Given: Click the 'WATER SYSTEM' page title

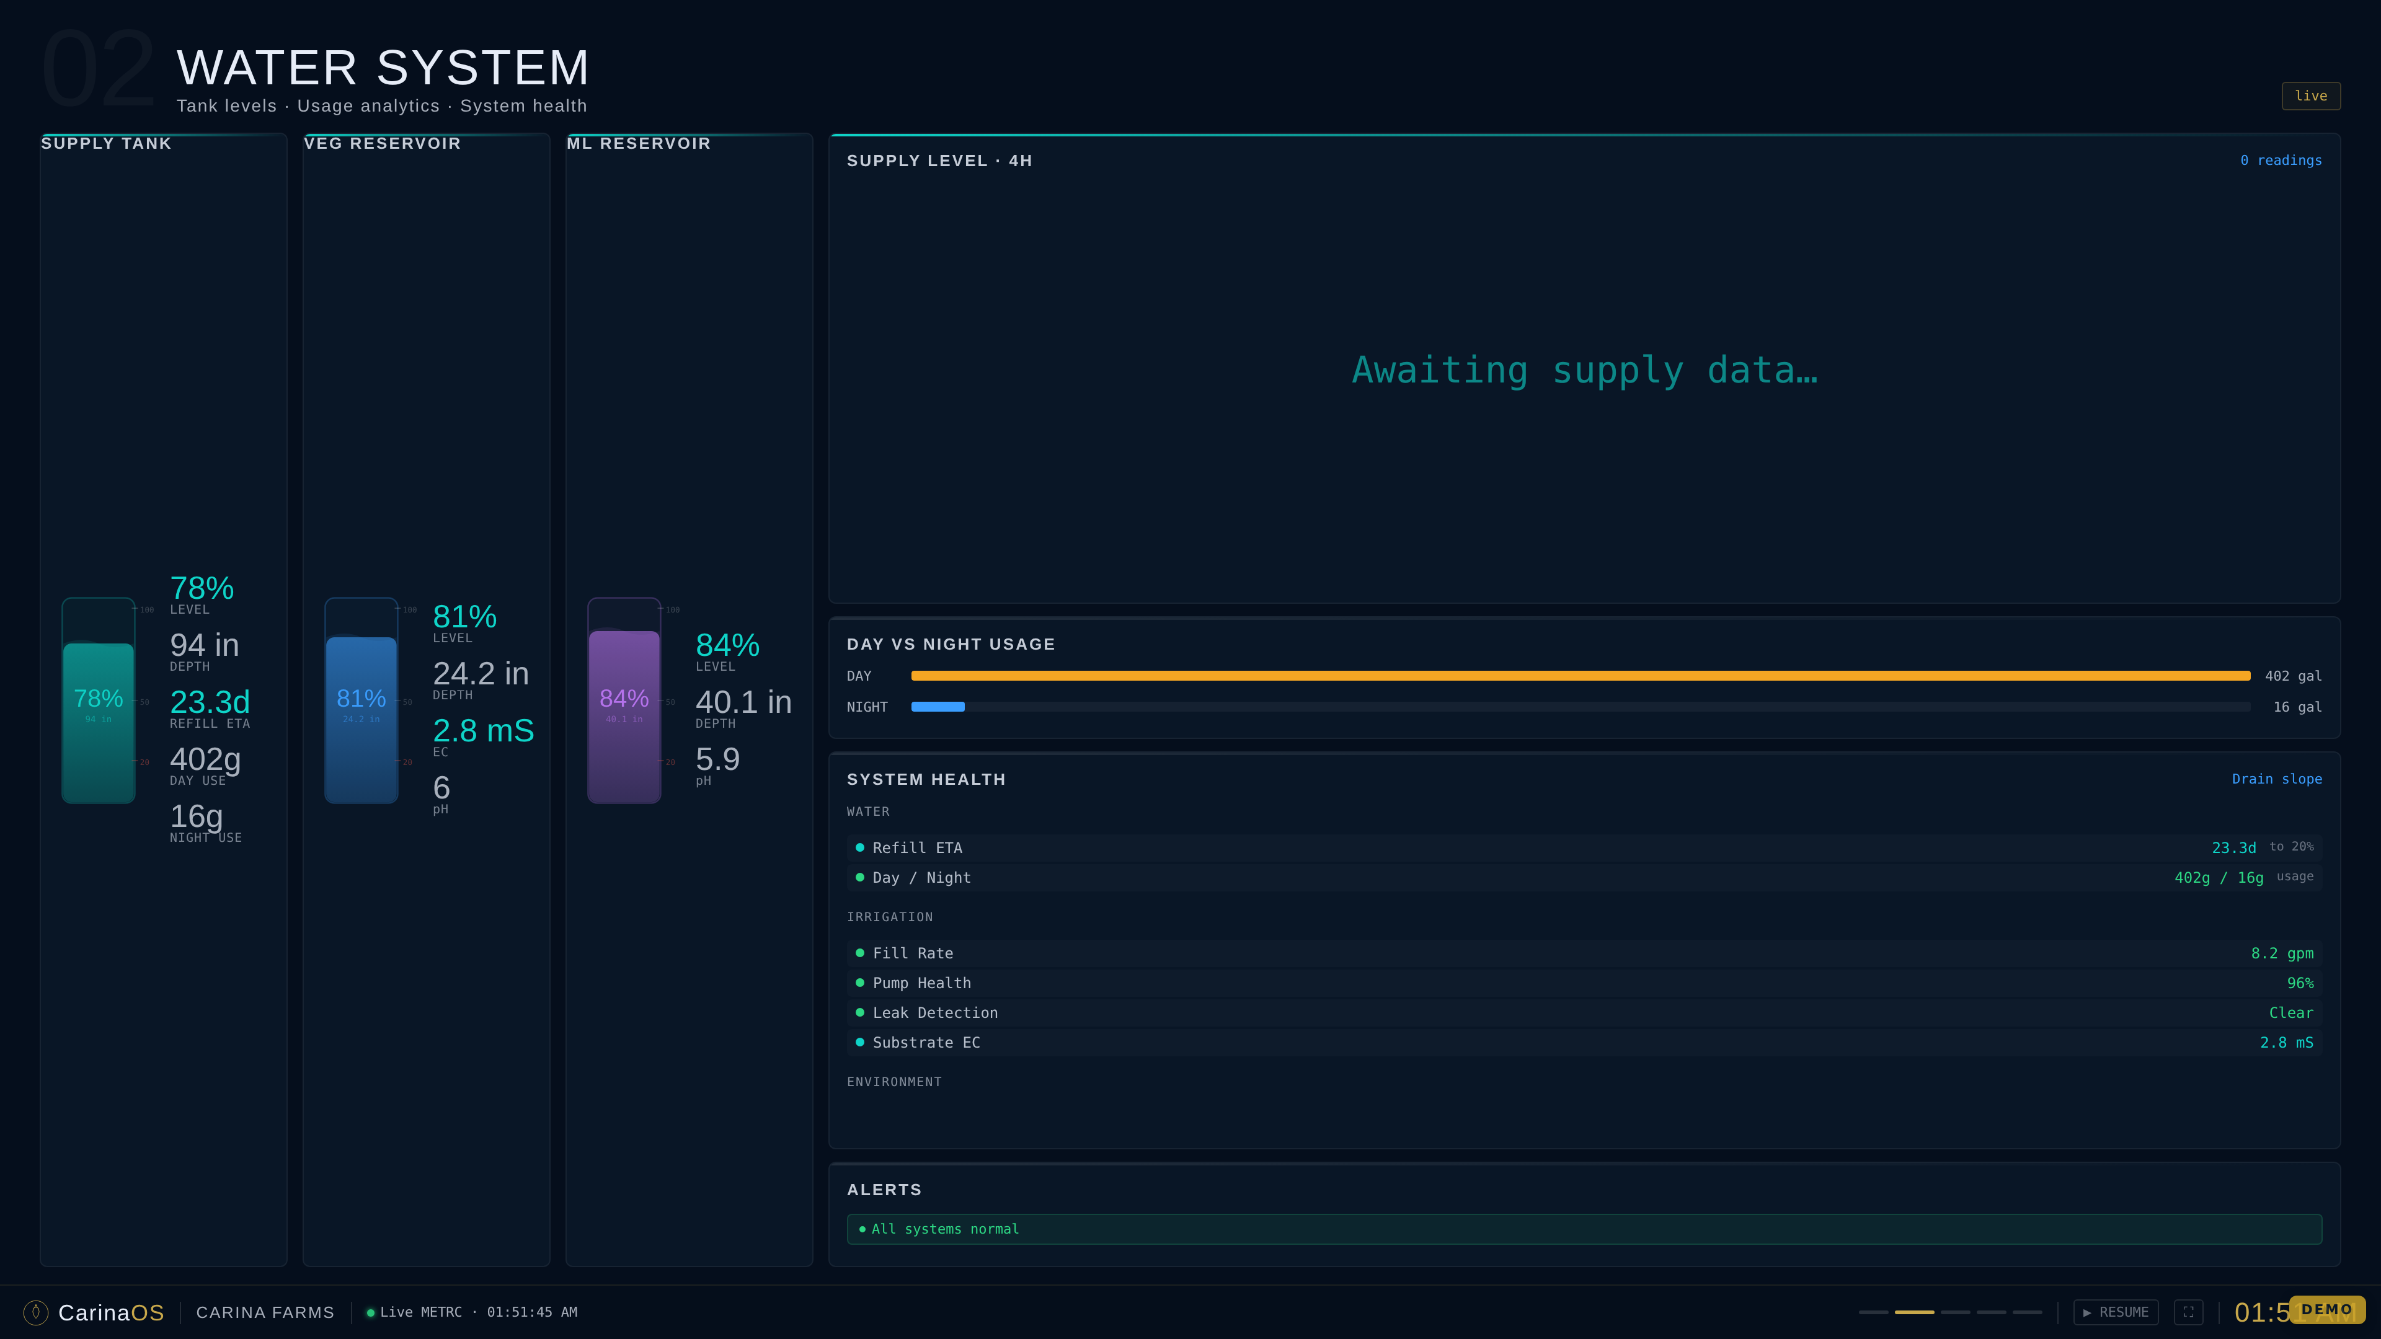Looking at the screenshot, I should 383,68.
